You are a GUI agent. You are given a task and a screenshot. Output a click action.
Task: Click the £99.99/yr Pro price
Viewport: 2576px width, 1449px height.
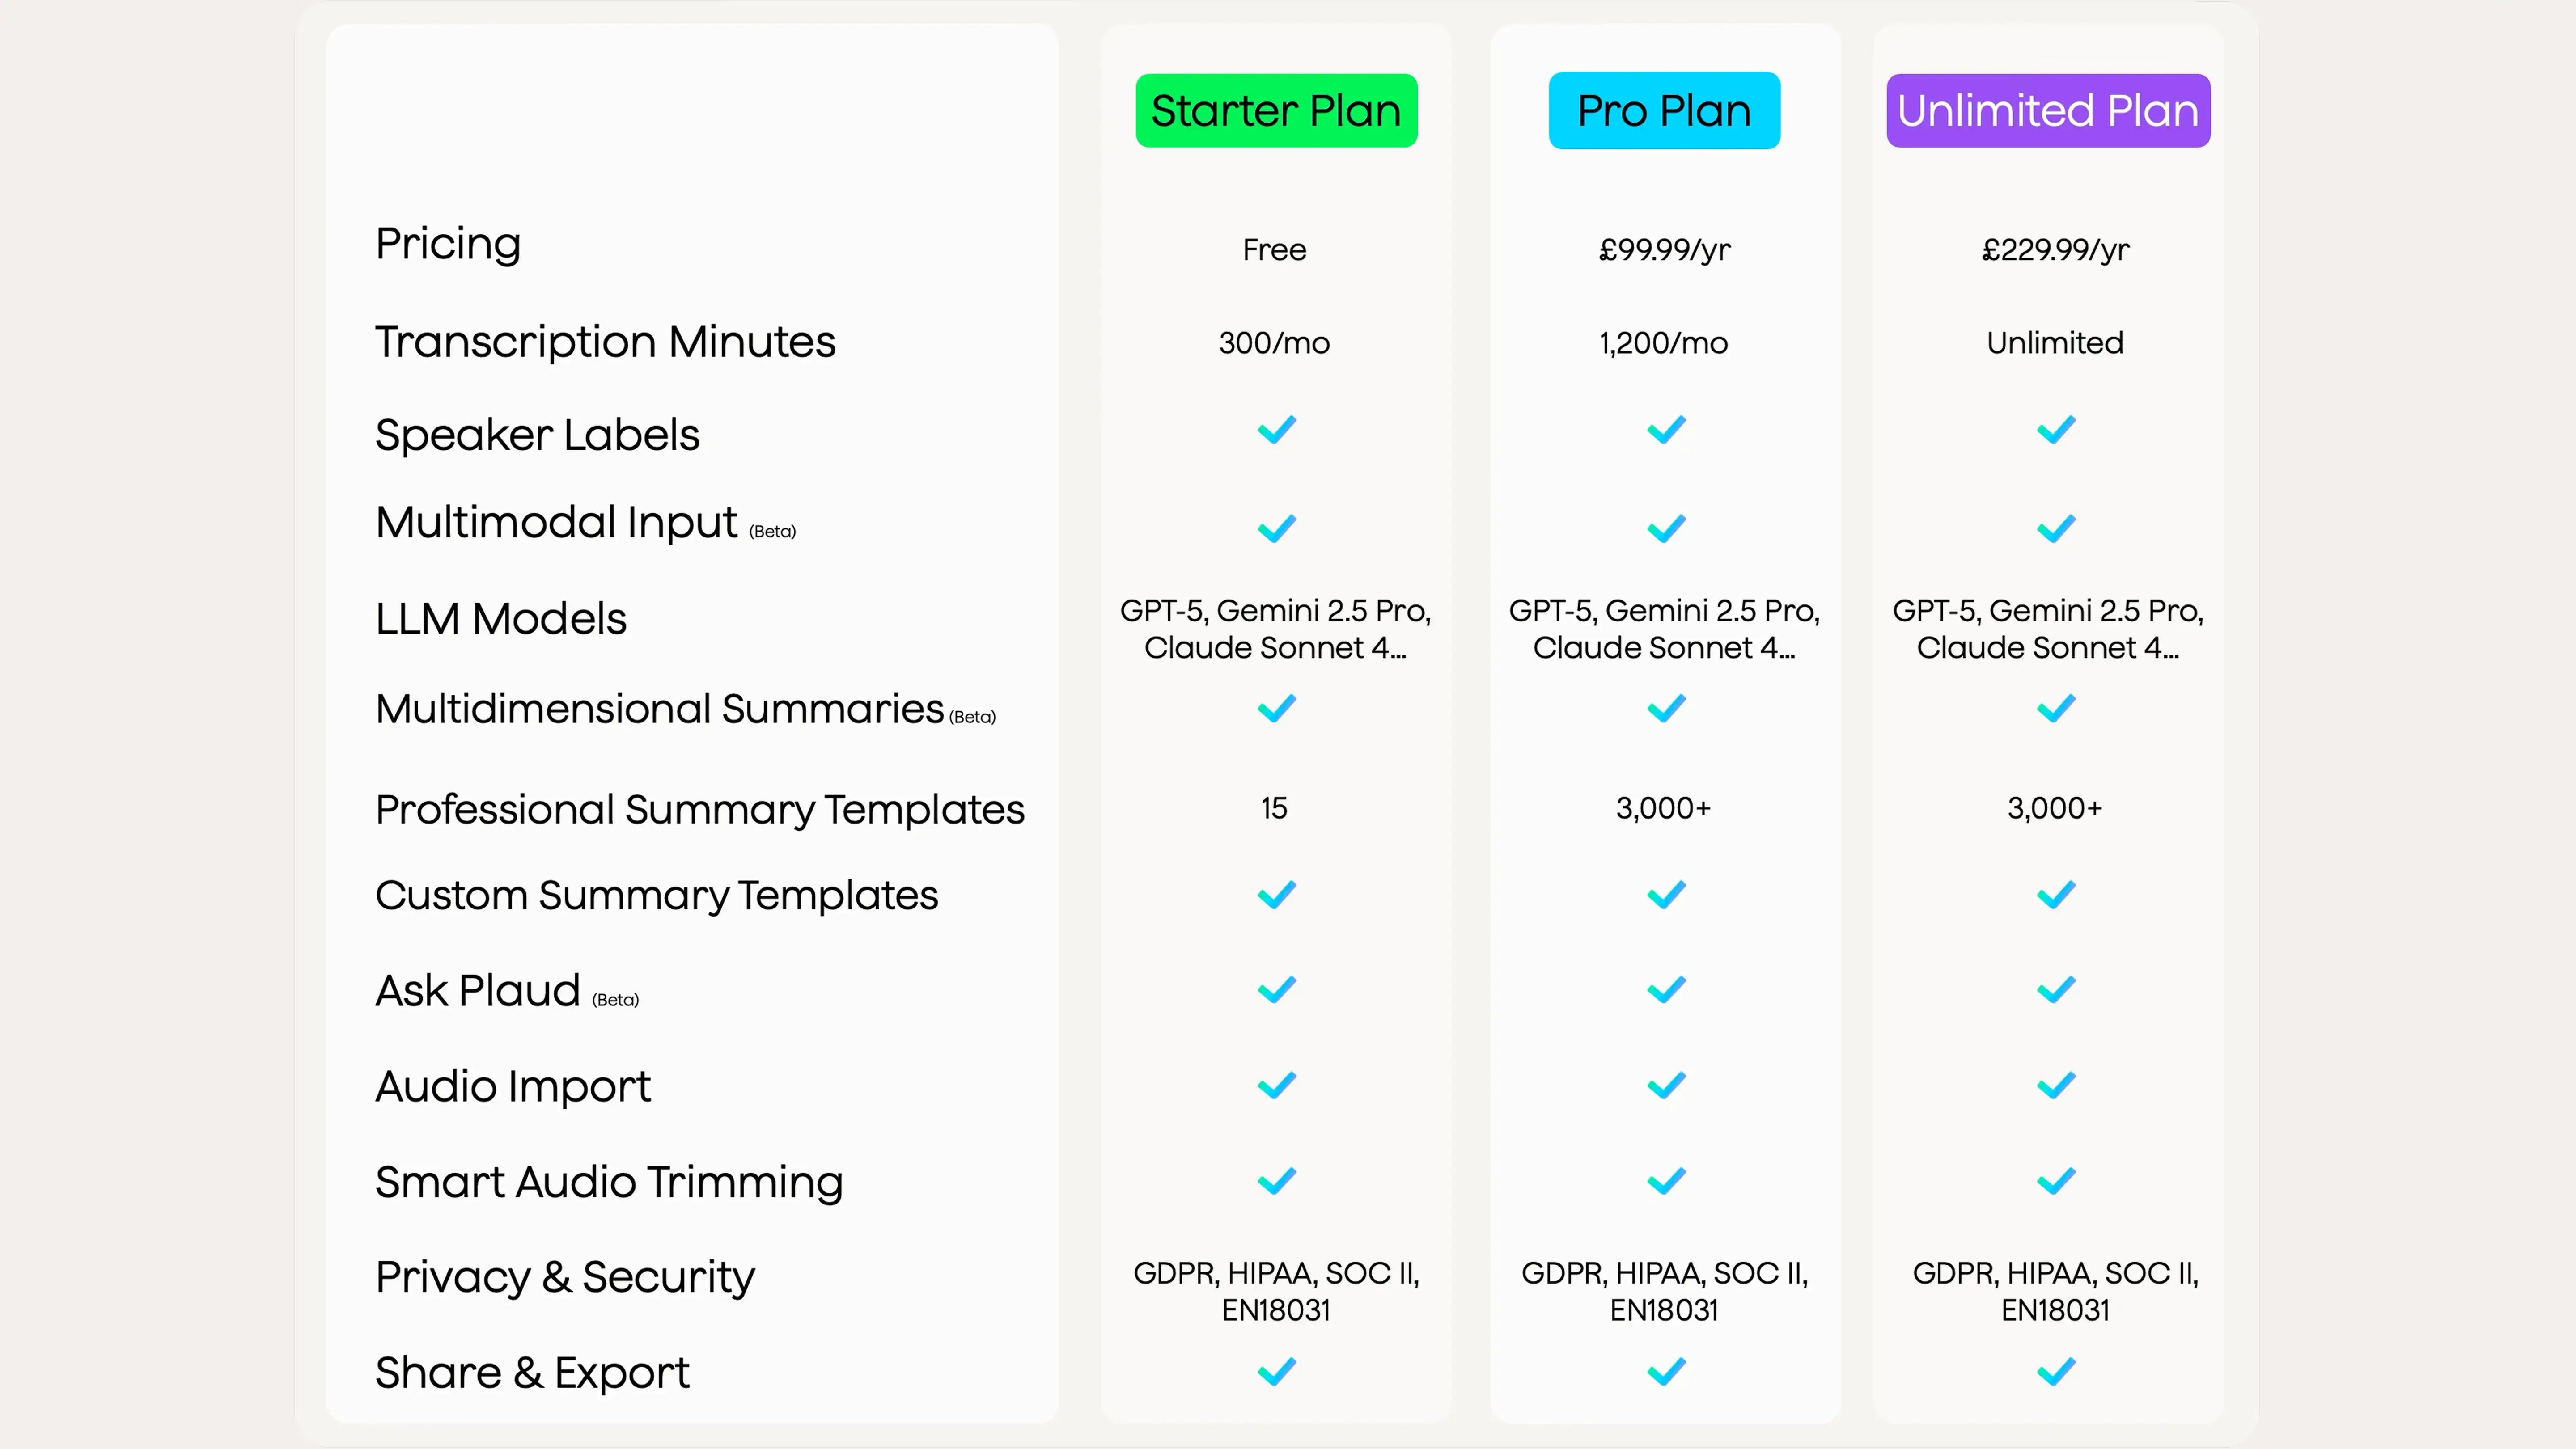click(x=1664, y=249)
